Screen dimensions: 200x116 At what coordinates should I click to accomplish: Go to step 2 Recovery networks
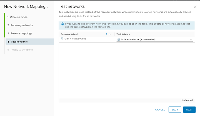click(x=20, y=25)
